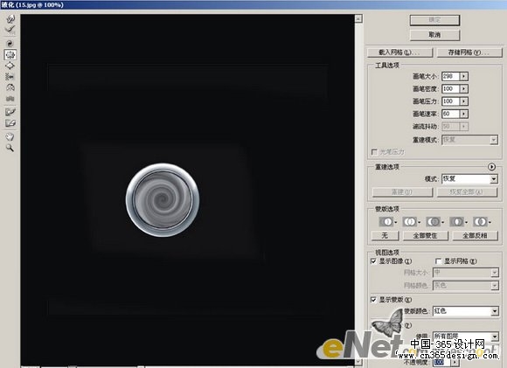This screenshot has height=368, width=507.
Task: Select the Reconstruct tool
Action: pyautogui.click(x=10, y=30)
